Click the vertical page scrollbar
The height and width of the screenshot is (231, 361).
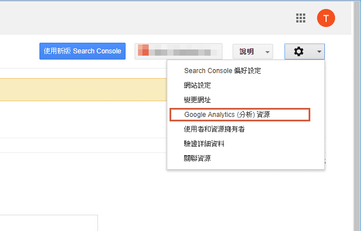357,116
